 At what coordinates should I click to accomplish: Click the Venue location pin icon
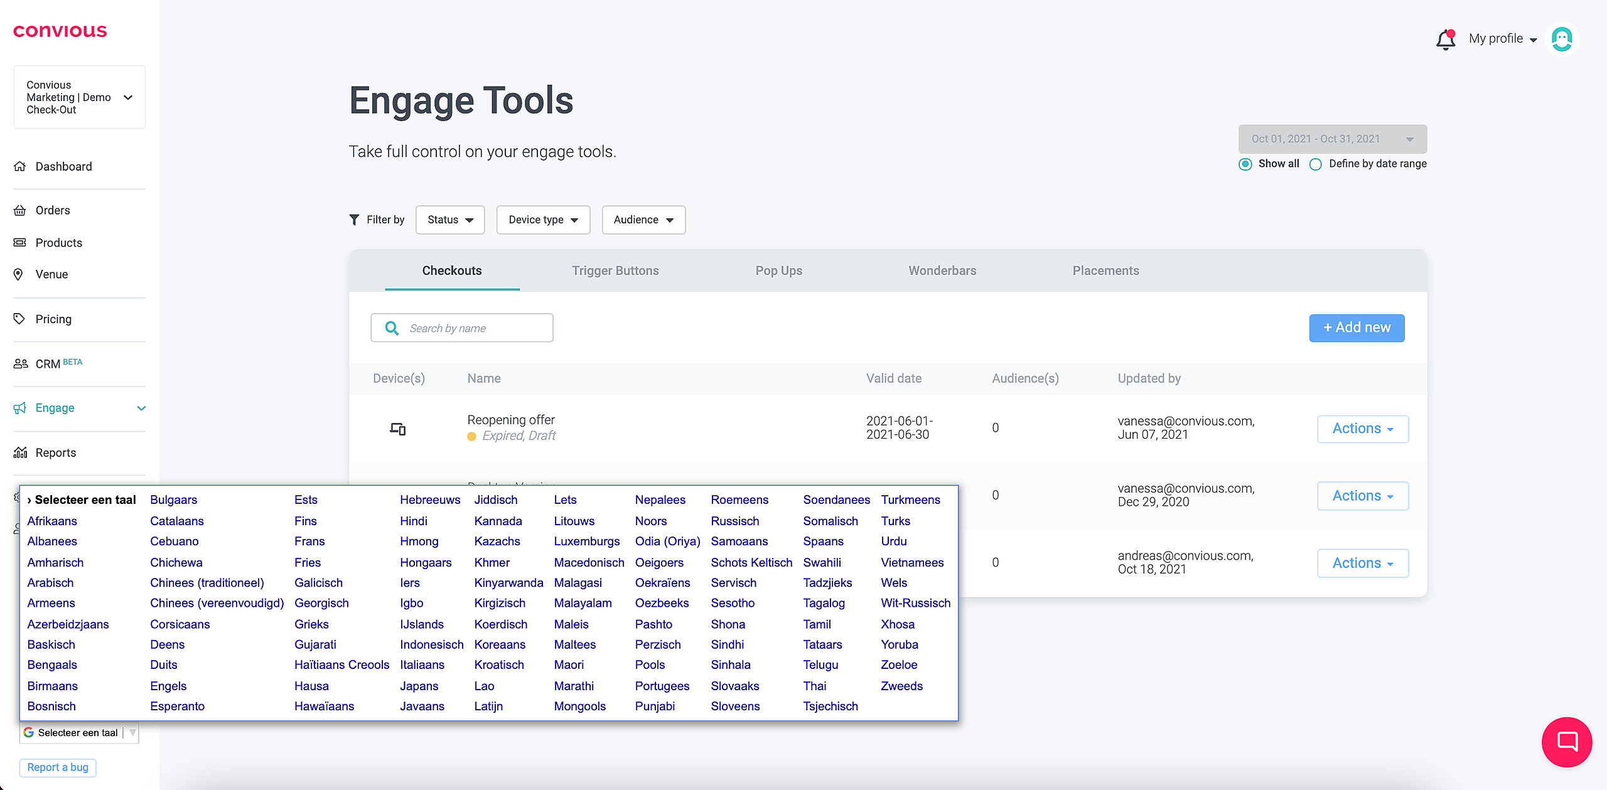click(19, 274)
